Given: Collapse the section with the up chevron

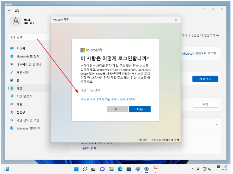Looking at the screenshot, I should tap(217, 124).
